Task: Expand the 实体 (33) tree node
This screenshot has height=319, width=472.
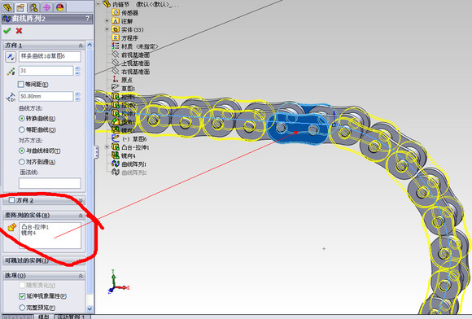Action: [107, 29]
